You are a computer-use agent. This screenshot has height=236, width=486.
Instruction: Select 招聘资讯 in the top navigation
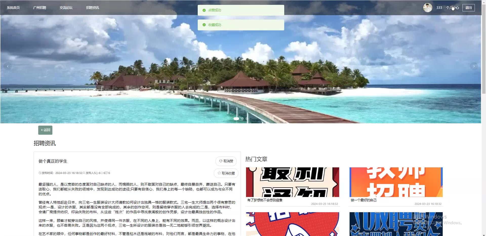coord(92,8)
